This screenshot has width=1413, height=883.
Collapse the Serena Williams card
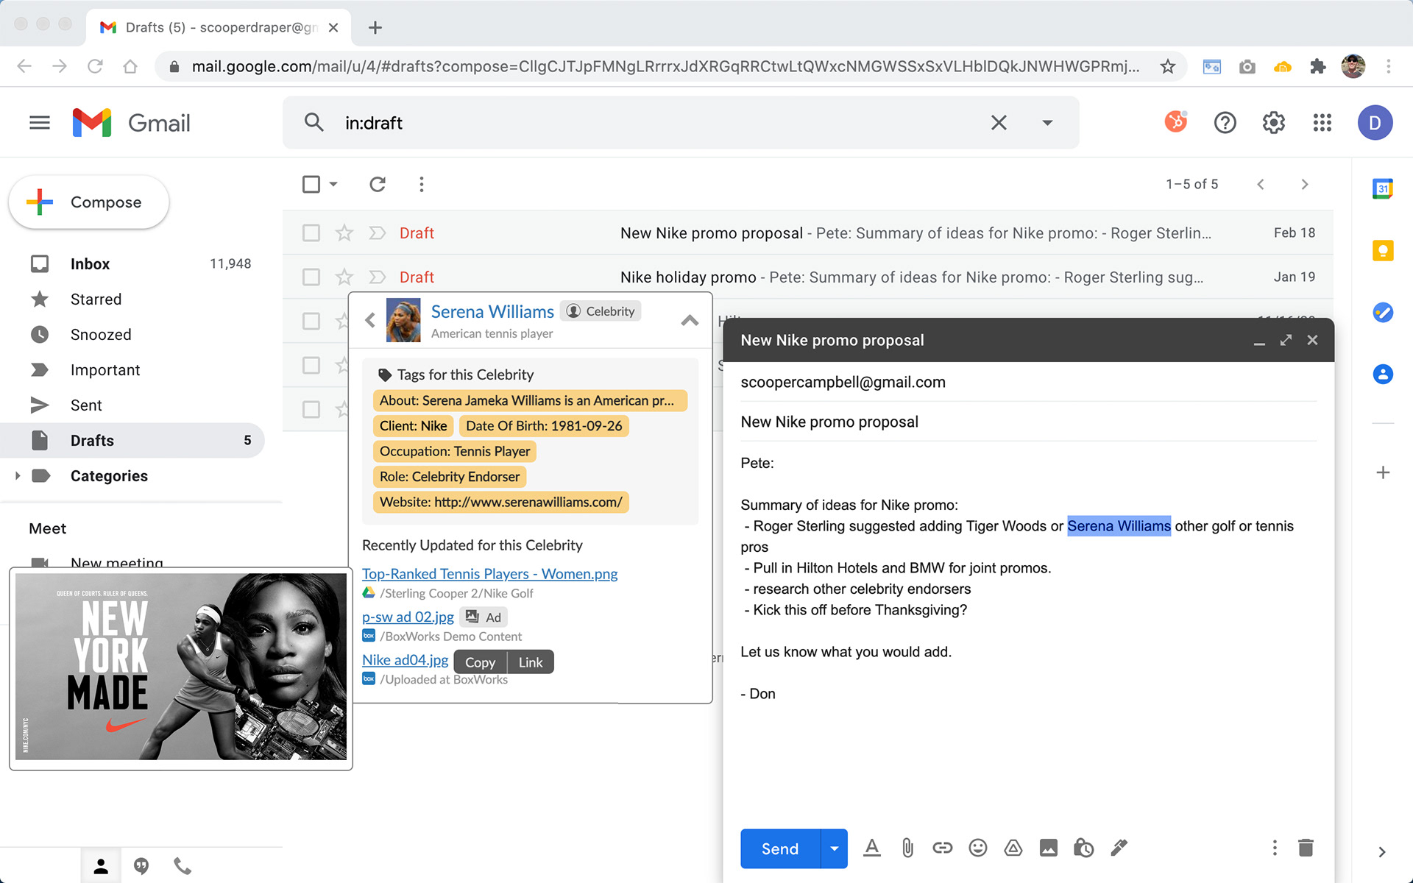[x=690, y=320]
